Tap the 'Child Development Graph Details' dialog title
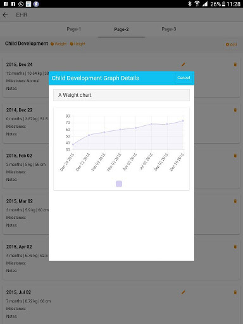This screenshot has width=243, height=324. pos(96,78)
